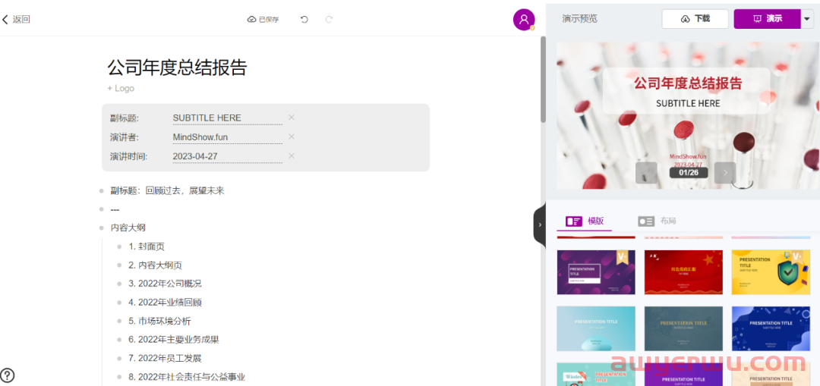Viewport: 820px width, 386px height.
Task: Select the dark blue geometric template
Action: pos(771,328)
